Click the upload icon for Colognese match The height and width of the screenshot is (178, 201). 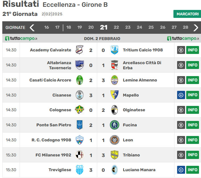(x=181, y=110)
